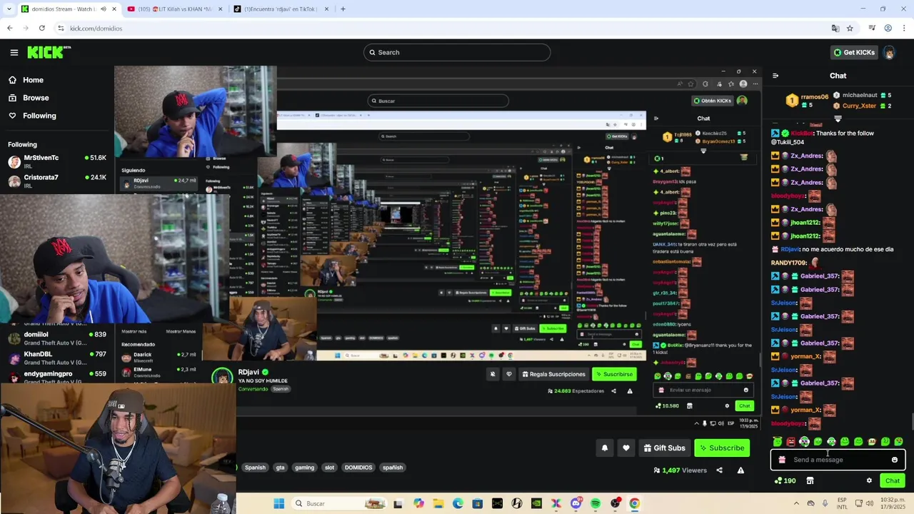Click the Get KICKs button
914x514 pixels.
[853, 52]
